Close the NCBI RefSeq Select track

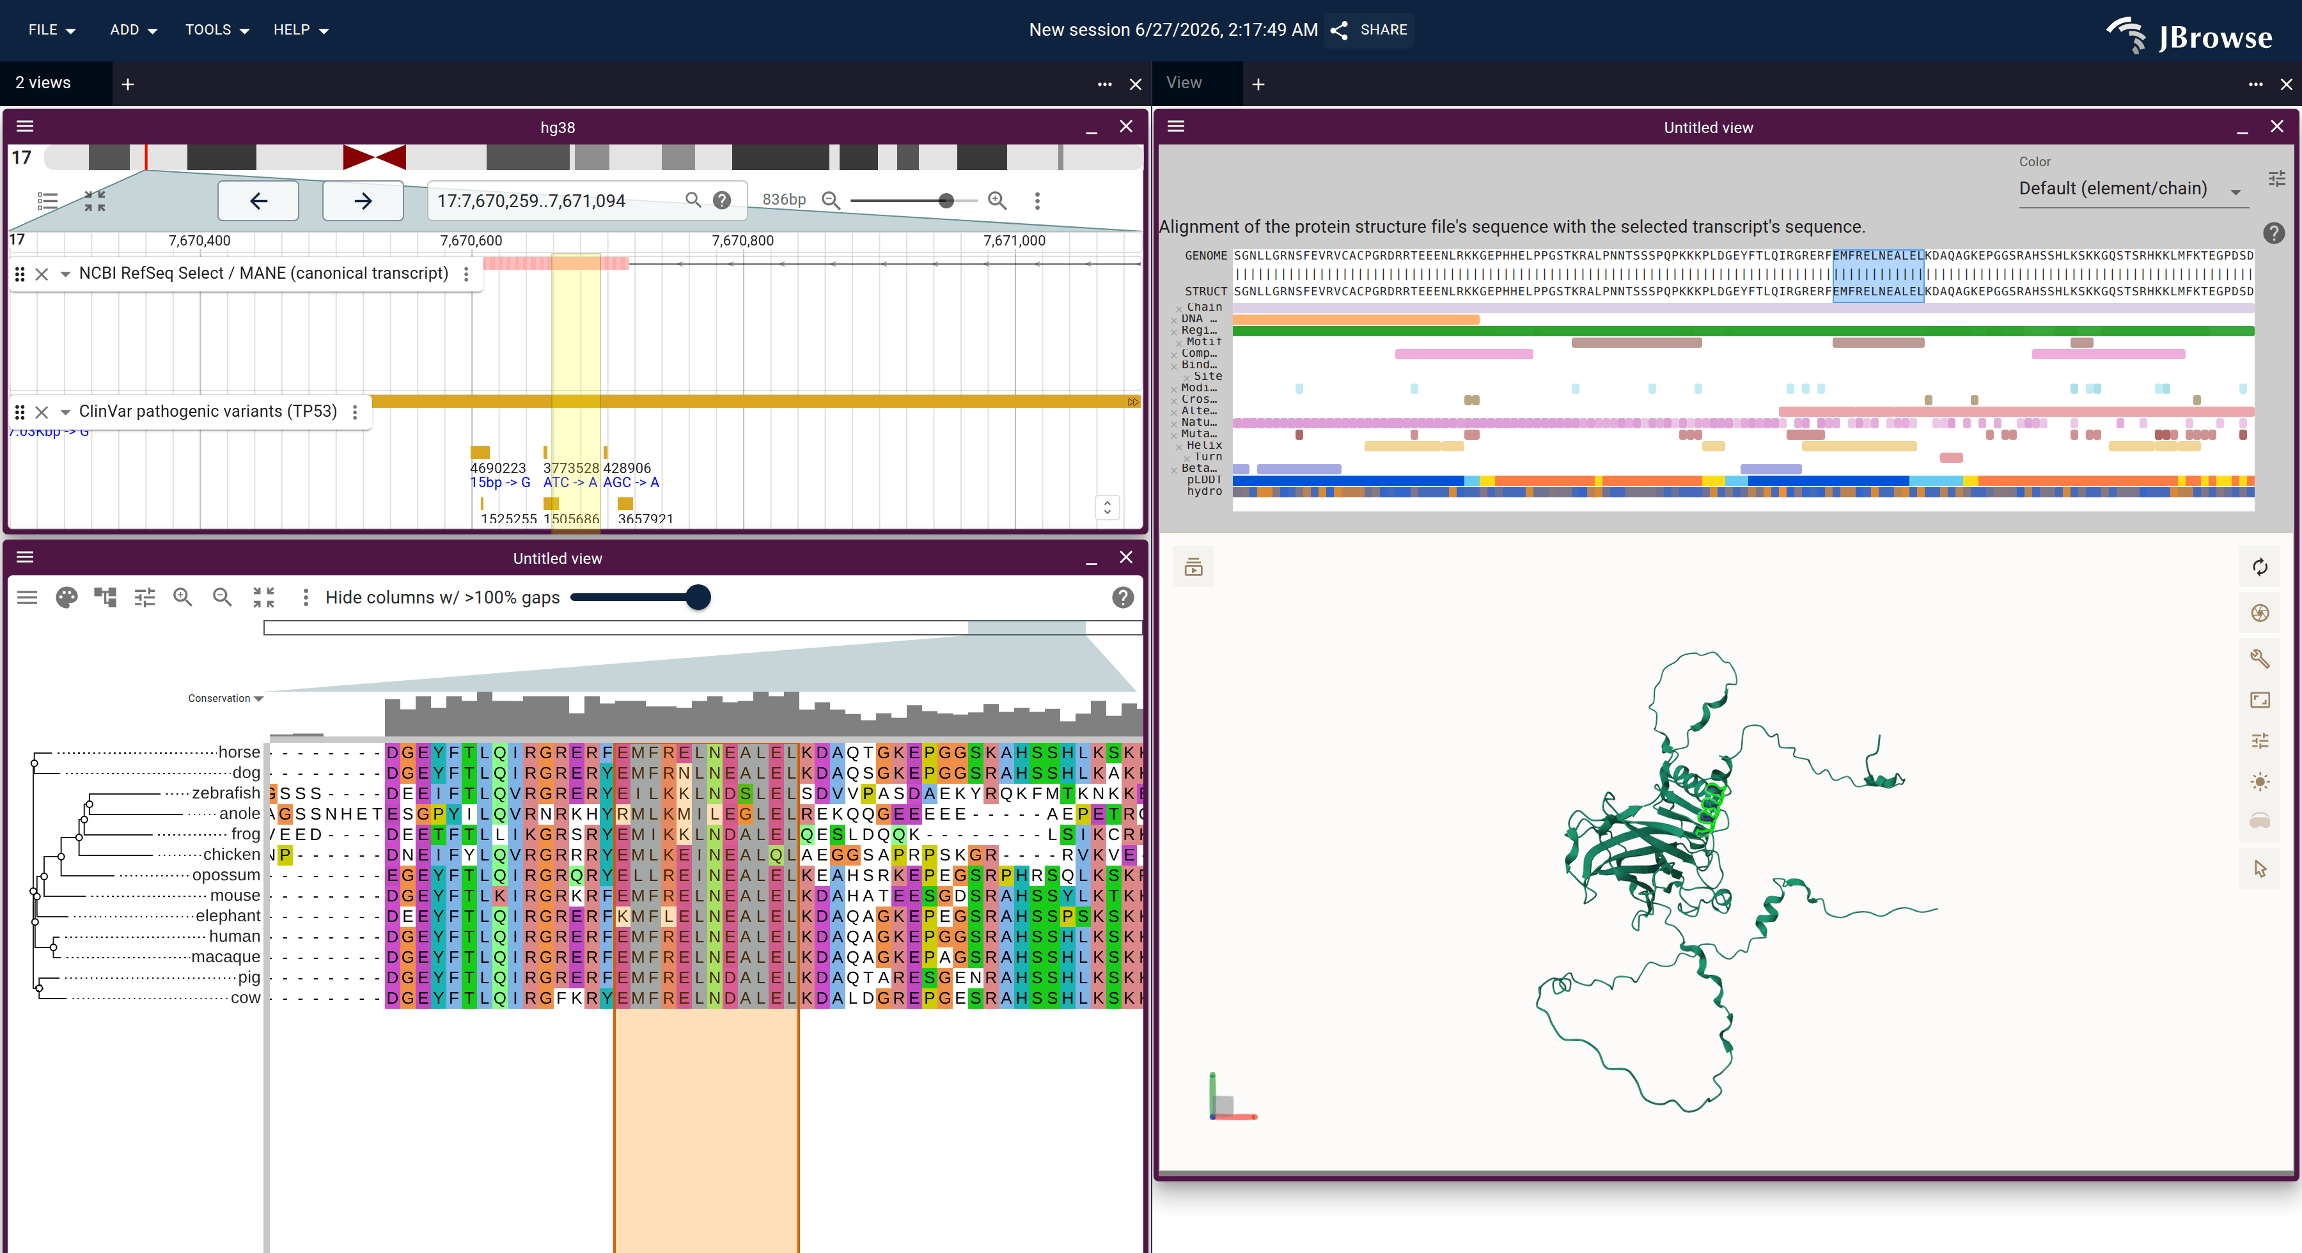41,274
